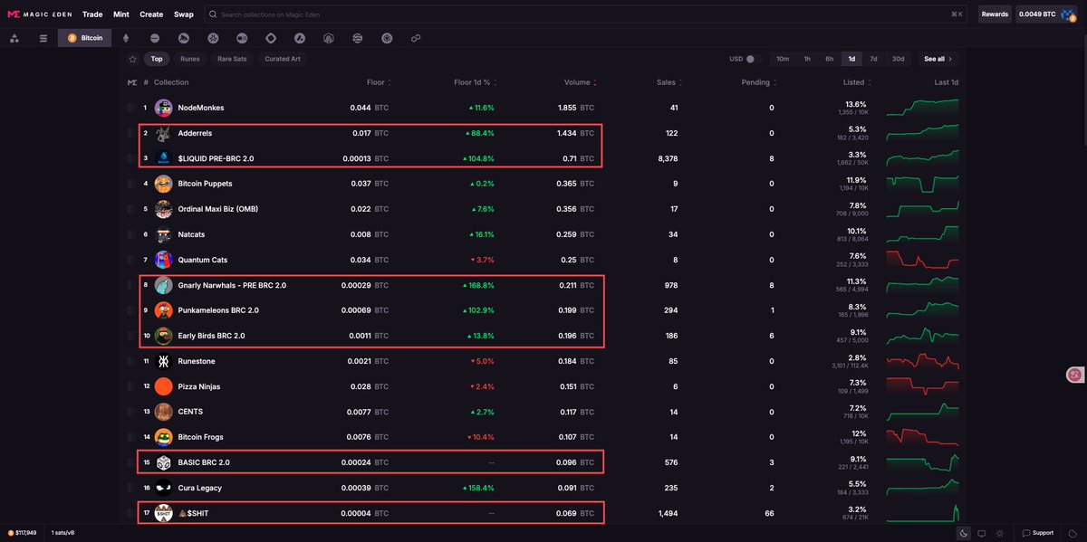Open Bitcoin Frogs collection avatar
The height and width of the screenshot is (542, 1087).
pyautogui.click(x=163, y=437)
